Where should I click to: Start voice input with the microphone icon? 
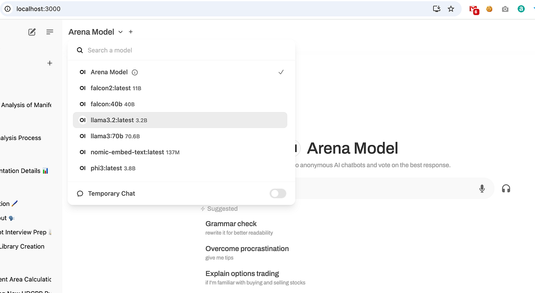click(481, 188)
